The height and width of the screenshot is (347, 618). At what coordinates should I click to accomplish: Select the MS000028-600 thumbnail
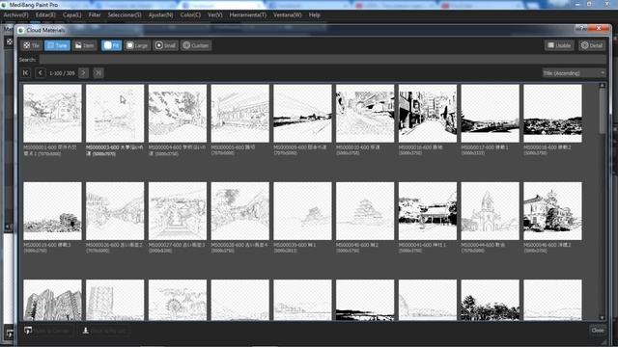(x=240, y=211)
